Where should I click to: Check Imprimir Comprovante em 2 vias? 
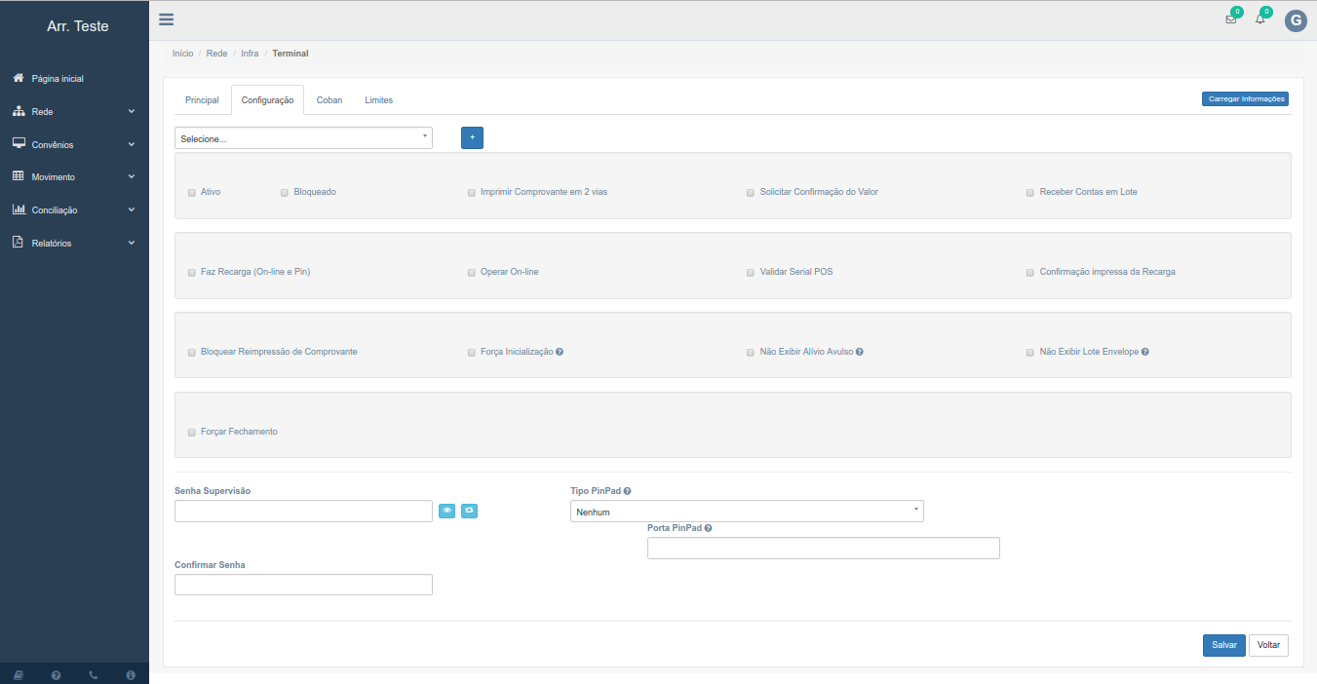click(x=472, y=193)
